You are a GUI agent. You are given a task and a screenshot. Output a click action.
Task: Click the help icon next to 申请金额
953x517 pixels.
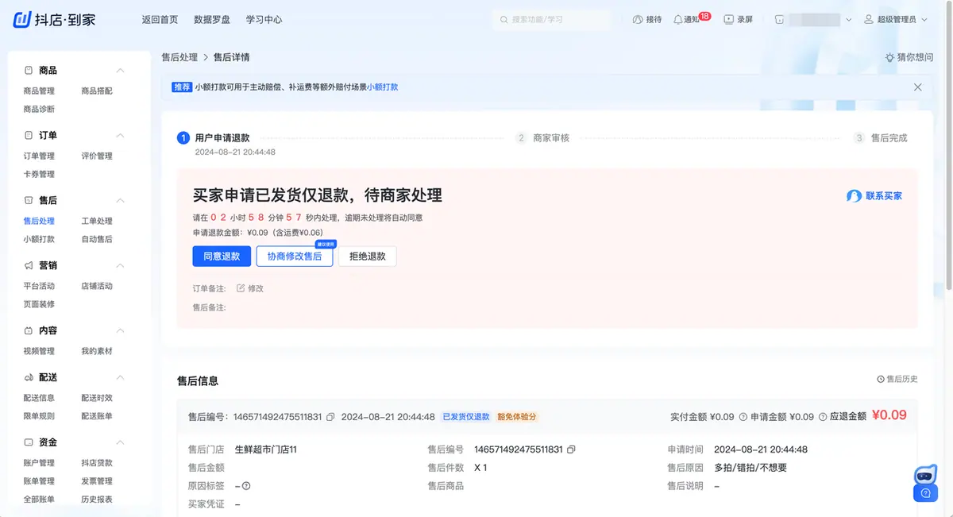pos(823,416)
